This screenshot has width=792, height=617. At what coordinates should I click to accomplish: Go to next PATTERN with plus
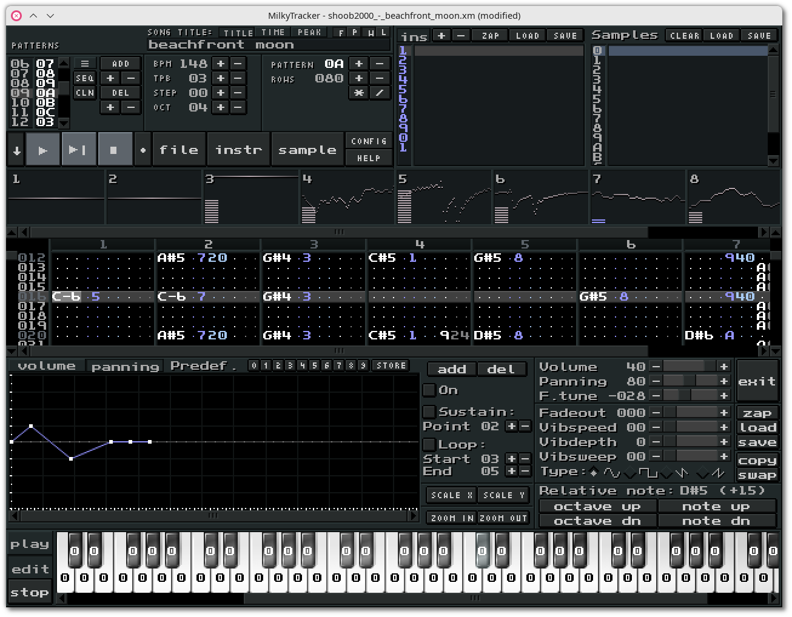[359, 64]
